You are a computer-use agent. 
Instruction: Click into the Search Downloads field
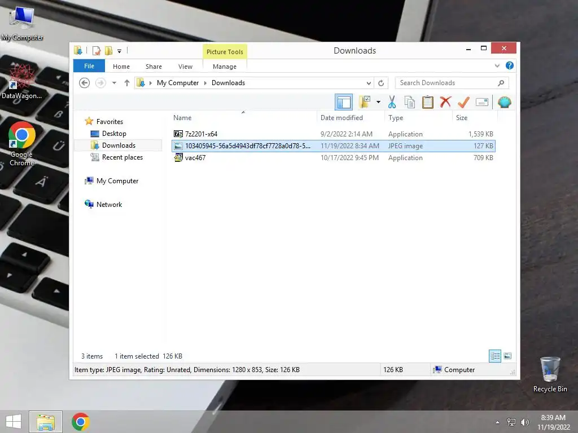452,83
